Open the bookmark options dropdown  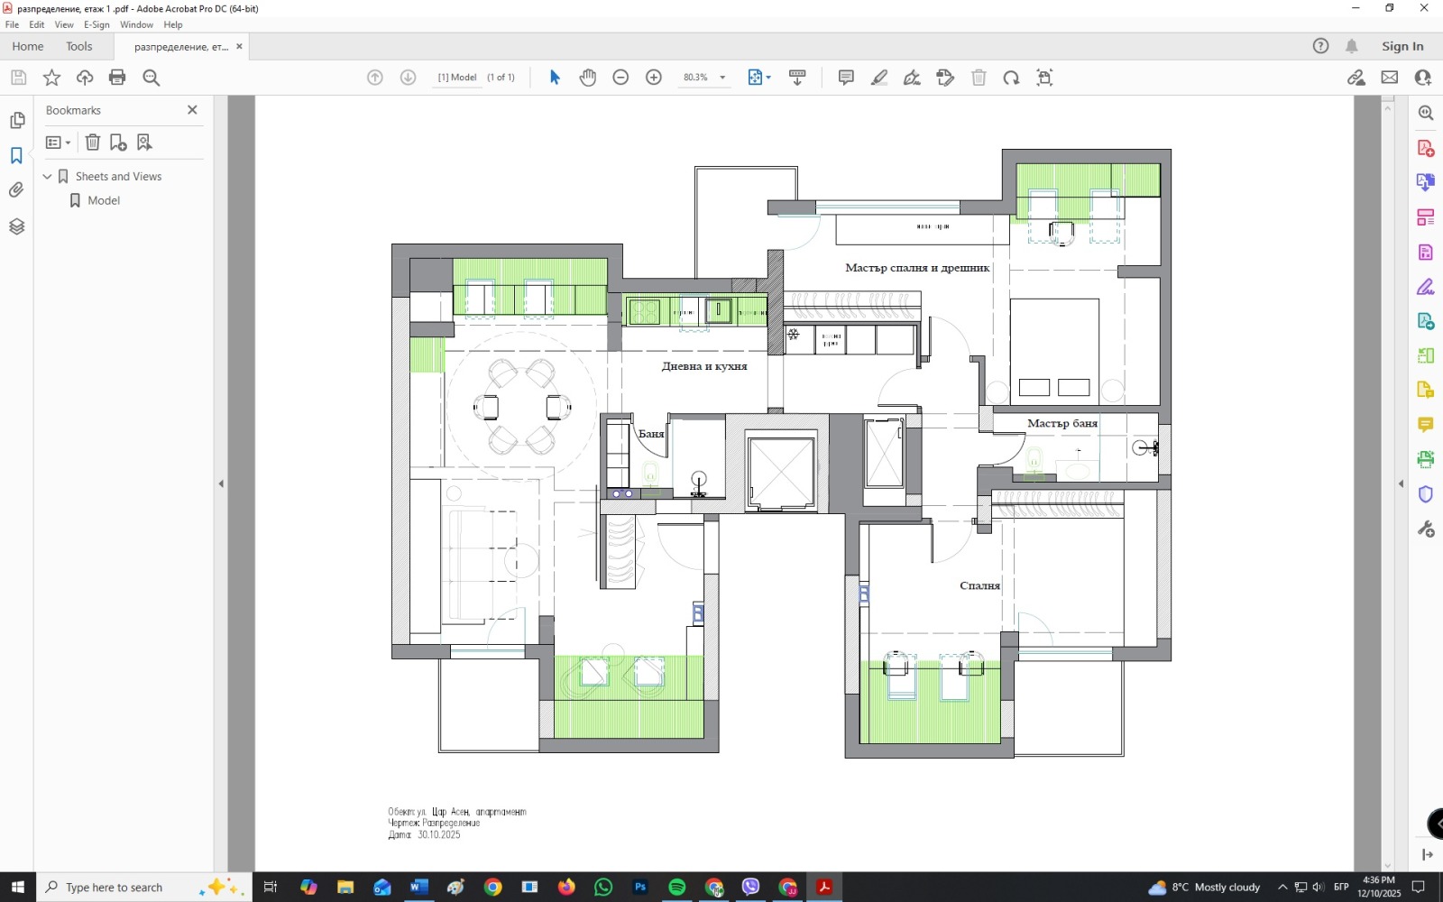click(x=58, y=143)
